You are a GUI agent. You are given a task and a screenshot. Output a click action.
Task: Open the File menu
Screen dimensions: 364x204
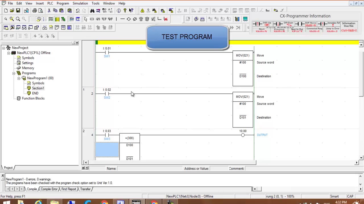[x=10, y=3]
